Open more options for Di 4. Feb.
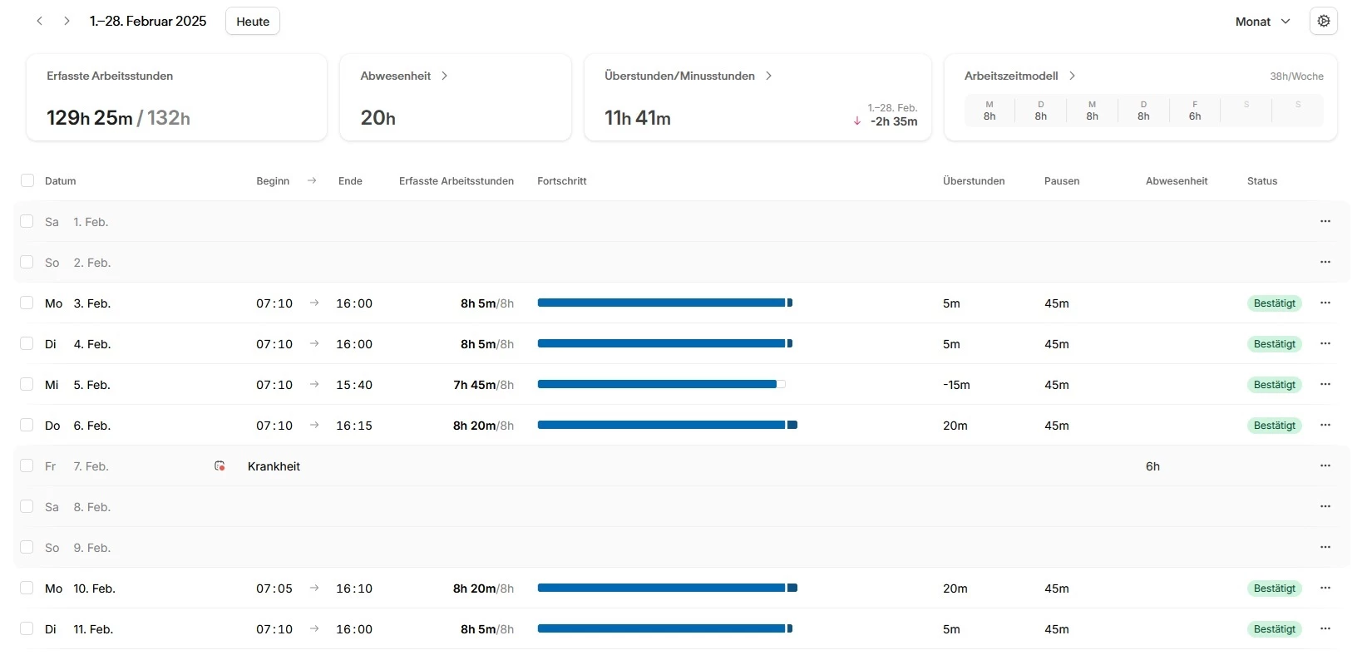Viewport: 1357px width, 655px height. coord(1325,343)
